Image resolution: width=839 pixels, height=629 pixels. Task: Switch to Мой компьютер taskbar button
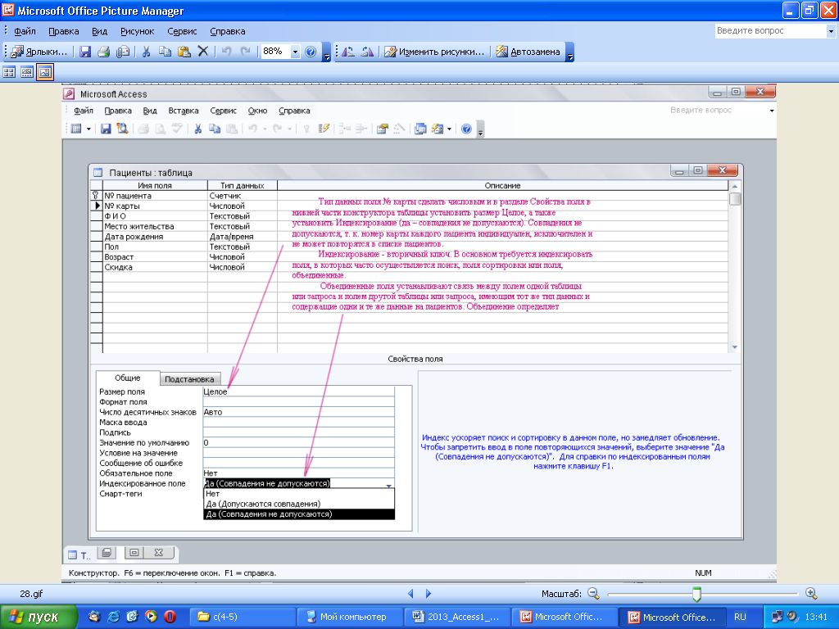(349, 617)
